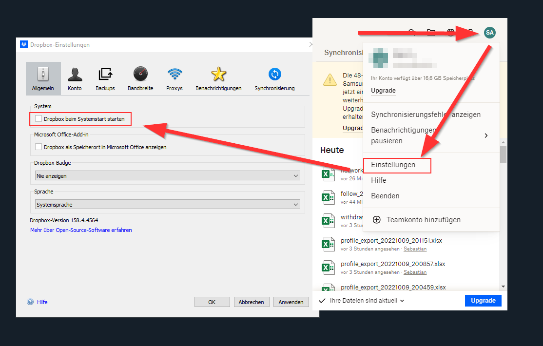543x346 pixels.
Task: Toggle Dropbox als Speicherort in Microsoft Office
Action: click(x=39, y=147)
